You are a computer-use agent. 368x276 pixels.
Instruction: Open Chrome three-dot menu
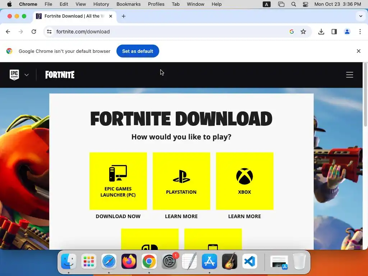[360, 32]
